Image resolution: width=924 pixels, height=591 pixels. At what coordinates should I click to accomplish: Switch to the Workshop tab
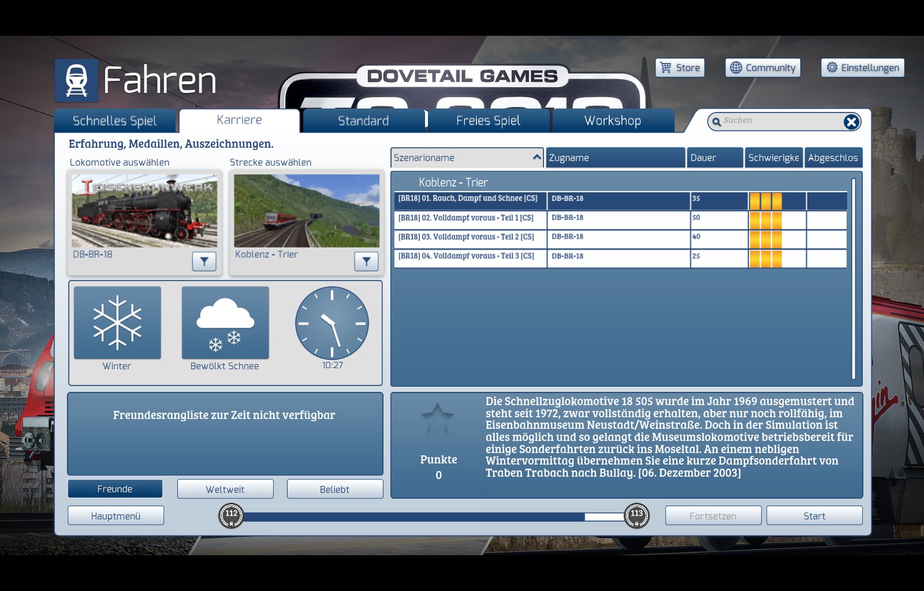pyautogui.click(x=613, y=121)
